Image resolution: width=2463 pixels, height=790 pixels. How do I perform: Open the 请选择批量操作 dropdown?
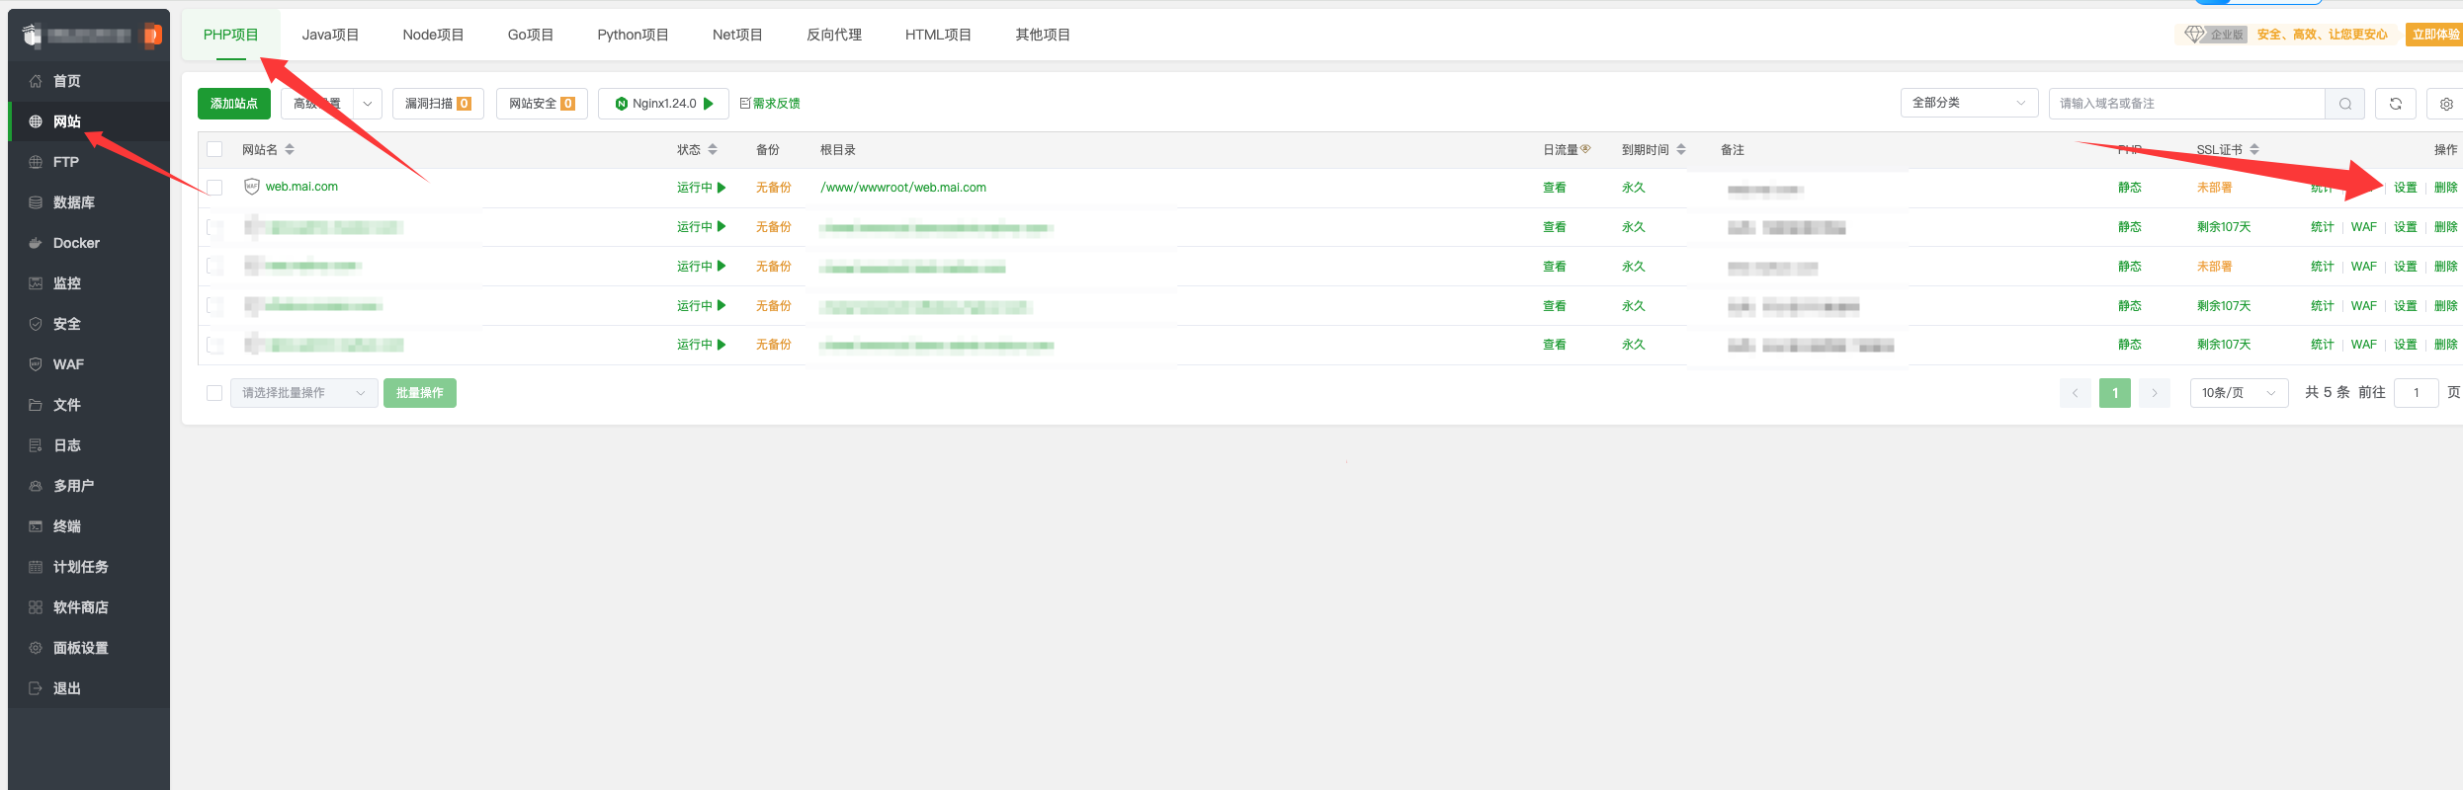coord(303,393)
